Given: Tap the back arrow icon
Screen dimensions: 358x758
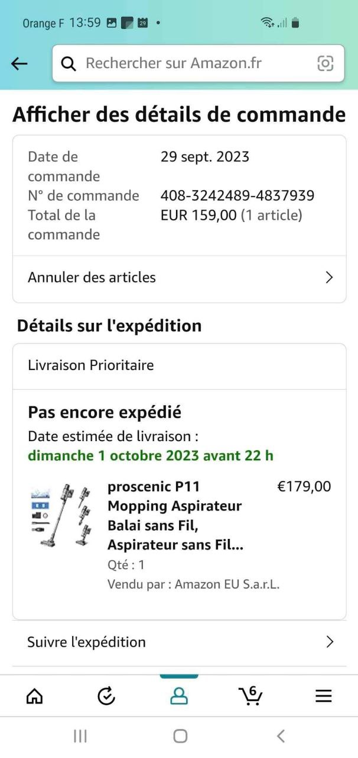Looking at the screenshot, I should point(19,64).
